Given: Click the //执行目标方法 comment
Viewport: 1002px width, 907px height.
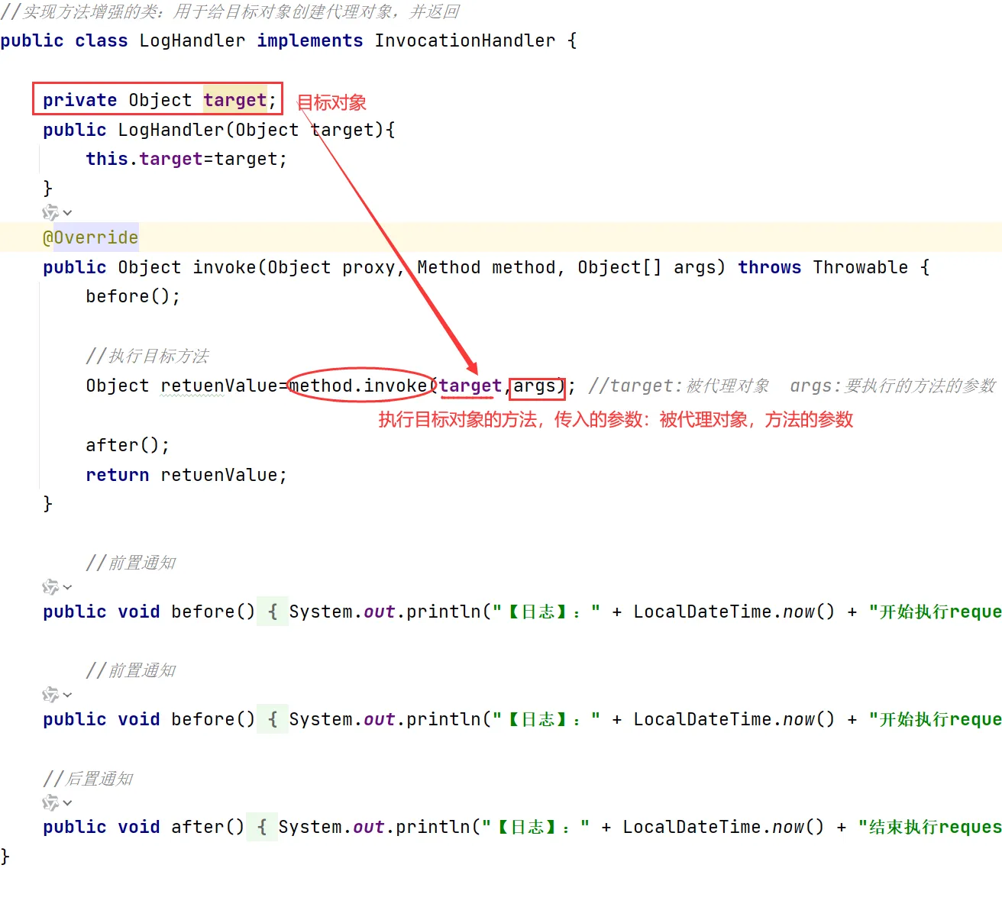Looking at the screenshot, I should coord(150,355).
